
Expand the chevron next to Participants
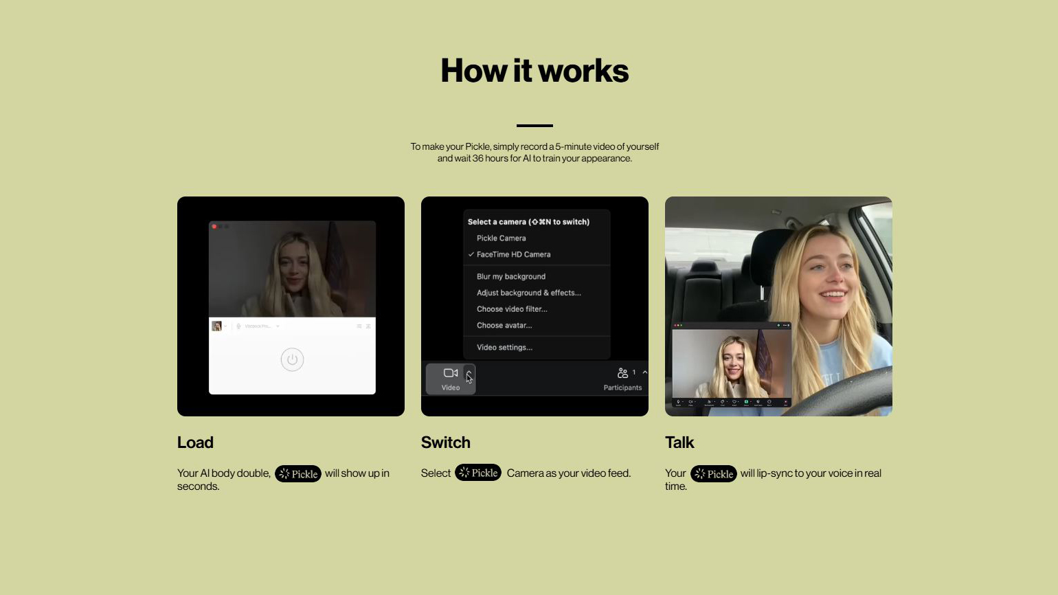644,372
